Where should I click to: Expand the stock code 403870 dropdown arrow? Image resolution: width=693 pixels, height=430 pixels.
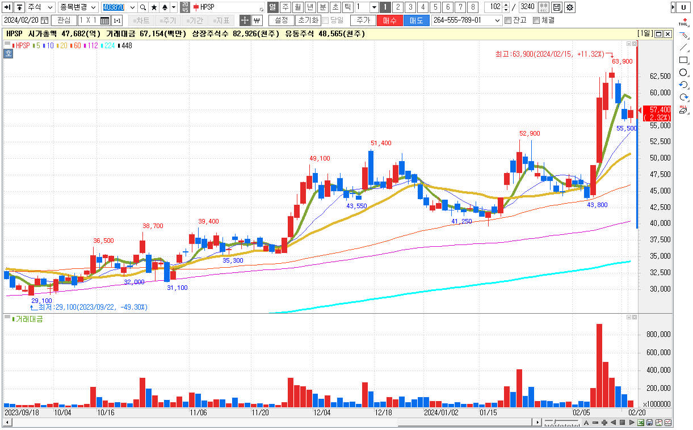coord(133,7)
